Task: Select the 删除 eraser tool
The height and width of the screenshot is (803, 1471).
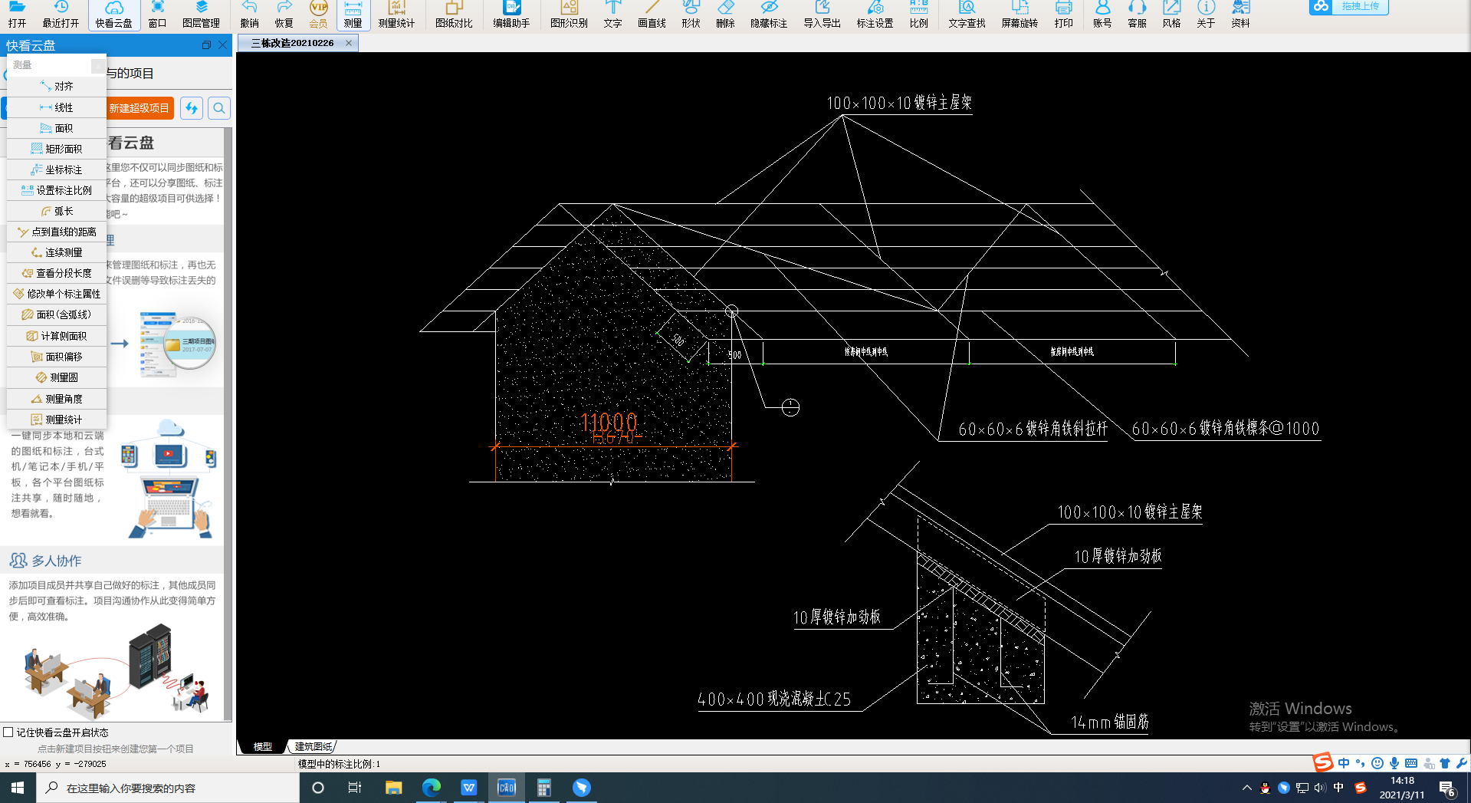Action: pyautogui.click(x=725, y=15)
